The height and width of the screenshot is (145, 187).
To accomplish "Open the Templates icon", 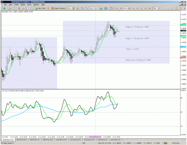I will pos(110,8).
